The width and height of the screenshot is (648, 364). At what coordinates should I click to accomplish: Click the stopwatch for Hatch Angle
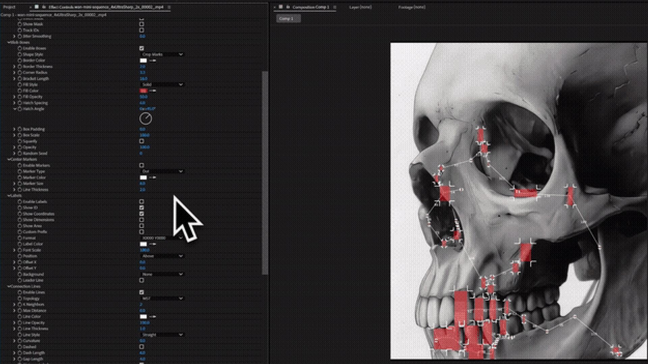(20, 109)
